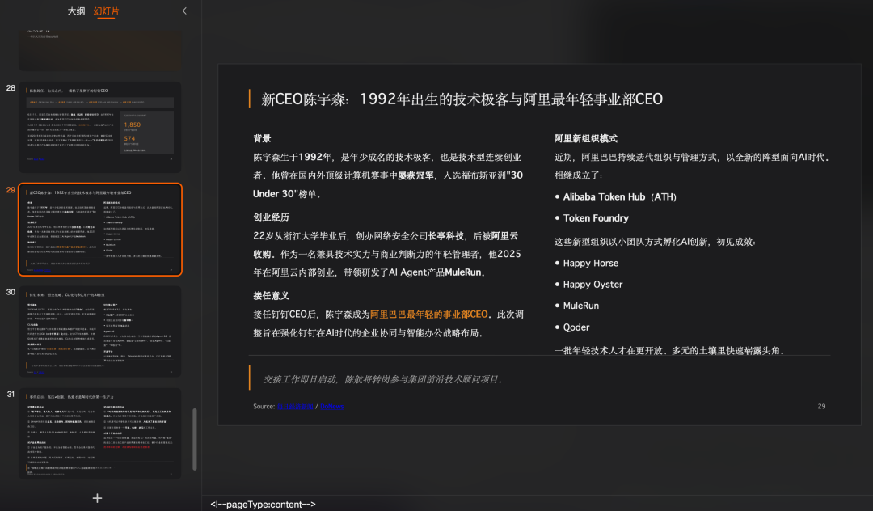
Task: Open slide 31 thumbnail
Action: (100, 433)
